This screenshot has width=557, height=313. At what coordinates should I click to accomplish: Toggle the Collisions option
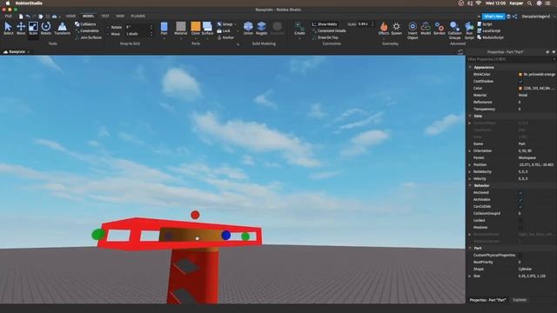(x=85, y=24)
